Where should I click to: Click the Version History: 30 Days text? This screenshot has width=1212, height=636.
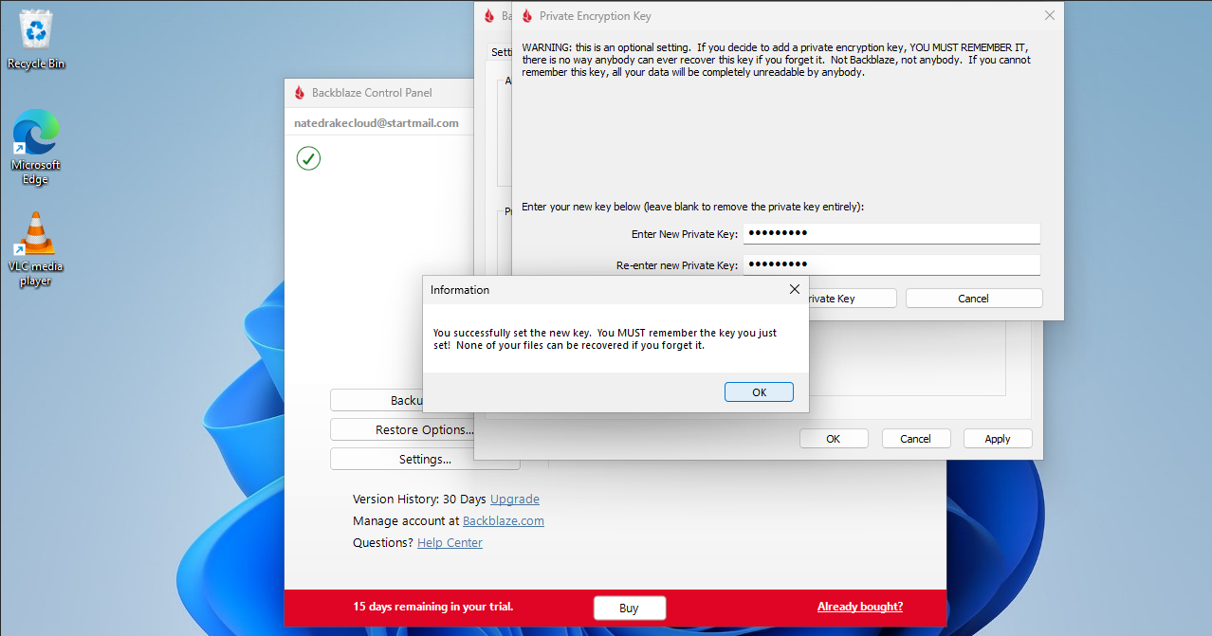click(419, 499)
